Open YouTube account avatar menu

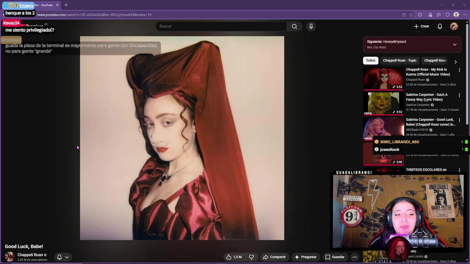coord(454,26)
